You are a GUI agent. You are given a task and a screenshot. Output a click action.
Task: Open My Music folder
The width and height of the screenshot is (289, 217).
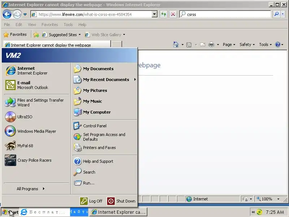point(105,101)
